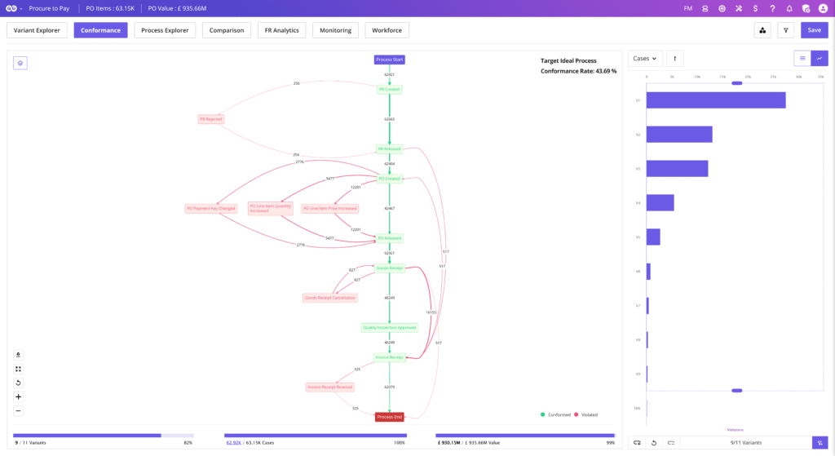Viewport: 835px width, 456px height.
Task: Click the filter funnel icon beside Save
Action: tap(785, 30)
